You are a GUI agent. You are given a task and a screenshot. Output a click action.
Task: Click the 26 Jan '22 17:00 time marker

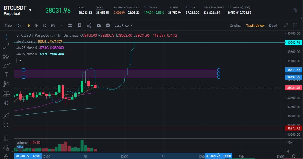28,156
